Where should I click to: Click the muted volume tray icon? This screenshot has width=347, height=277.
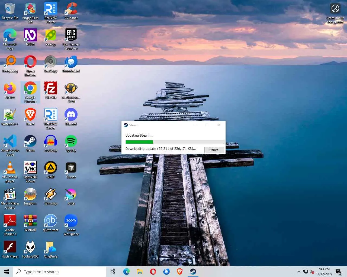coord(312,272)
